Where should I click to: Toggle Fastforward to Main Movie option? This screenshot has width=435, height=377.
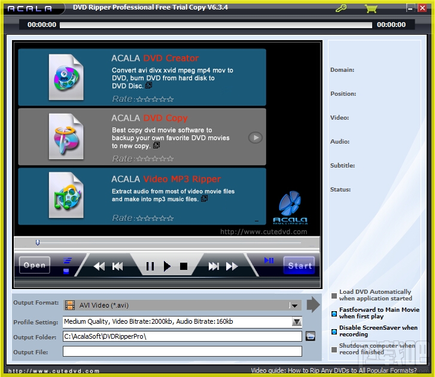[334, 314]
